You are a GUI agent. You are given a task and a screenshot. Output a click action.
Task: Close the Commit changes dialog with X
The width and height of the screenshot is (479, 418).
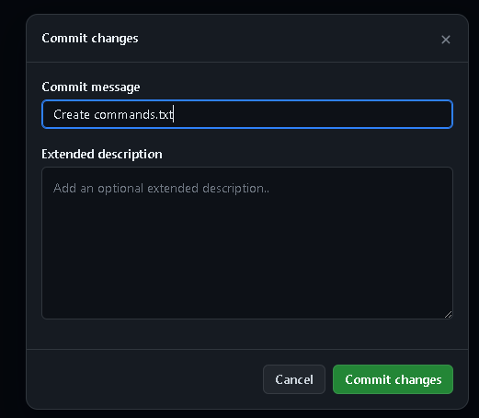coord(446,40)
